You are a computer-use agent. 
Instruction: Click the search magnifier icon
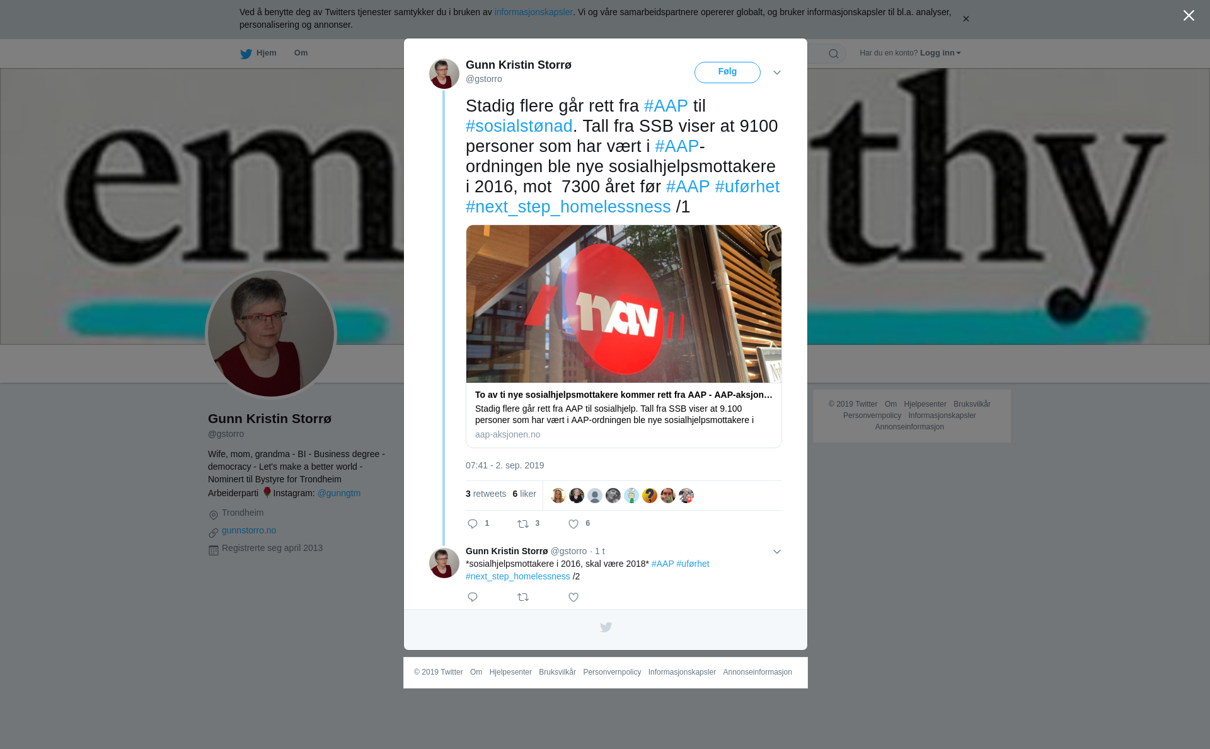834,54
